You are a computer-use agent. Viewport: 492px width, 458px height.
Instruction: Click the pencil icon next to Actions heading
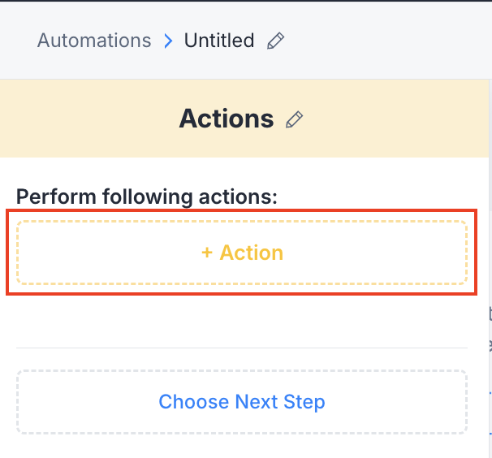point(294,120)
